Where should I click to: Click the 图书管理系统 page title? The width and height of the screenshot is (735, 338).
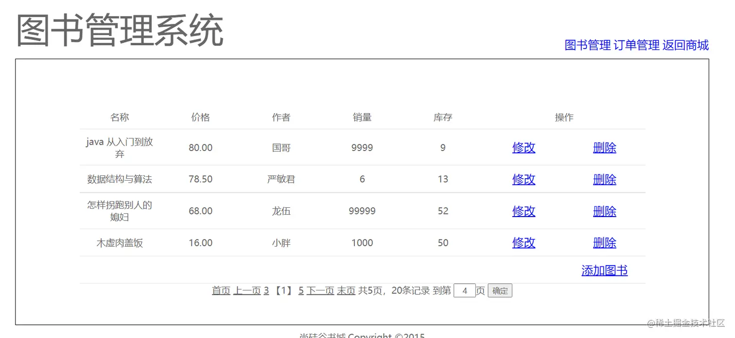(120, 30)
